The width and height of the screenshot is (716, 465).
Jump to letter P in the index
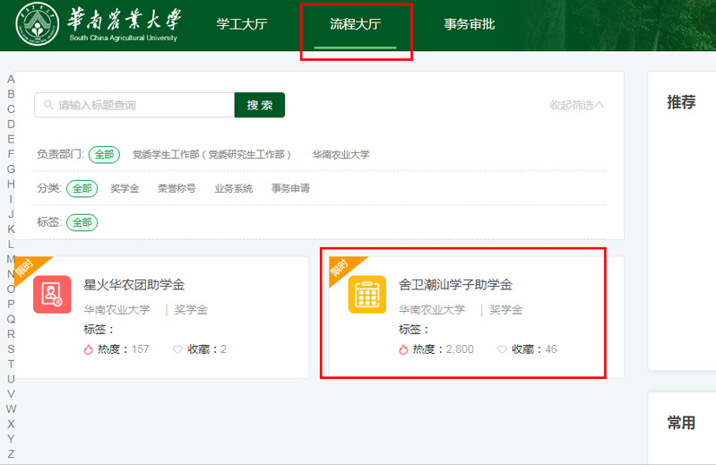click(x=11, y=304)
